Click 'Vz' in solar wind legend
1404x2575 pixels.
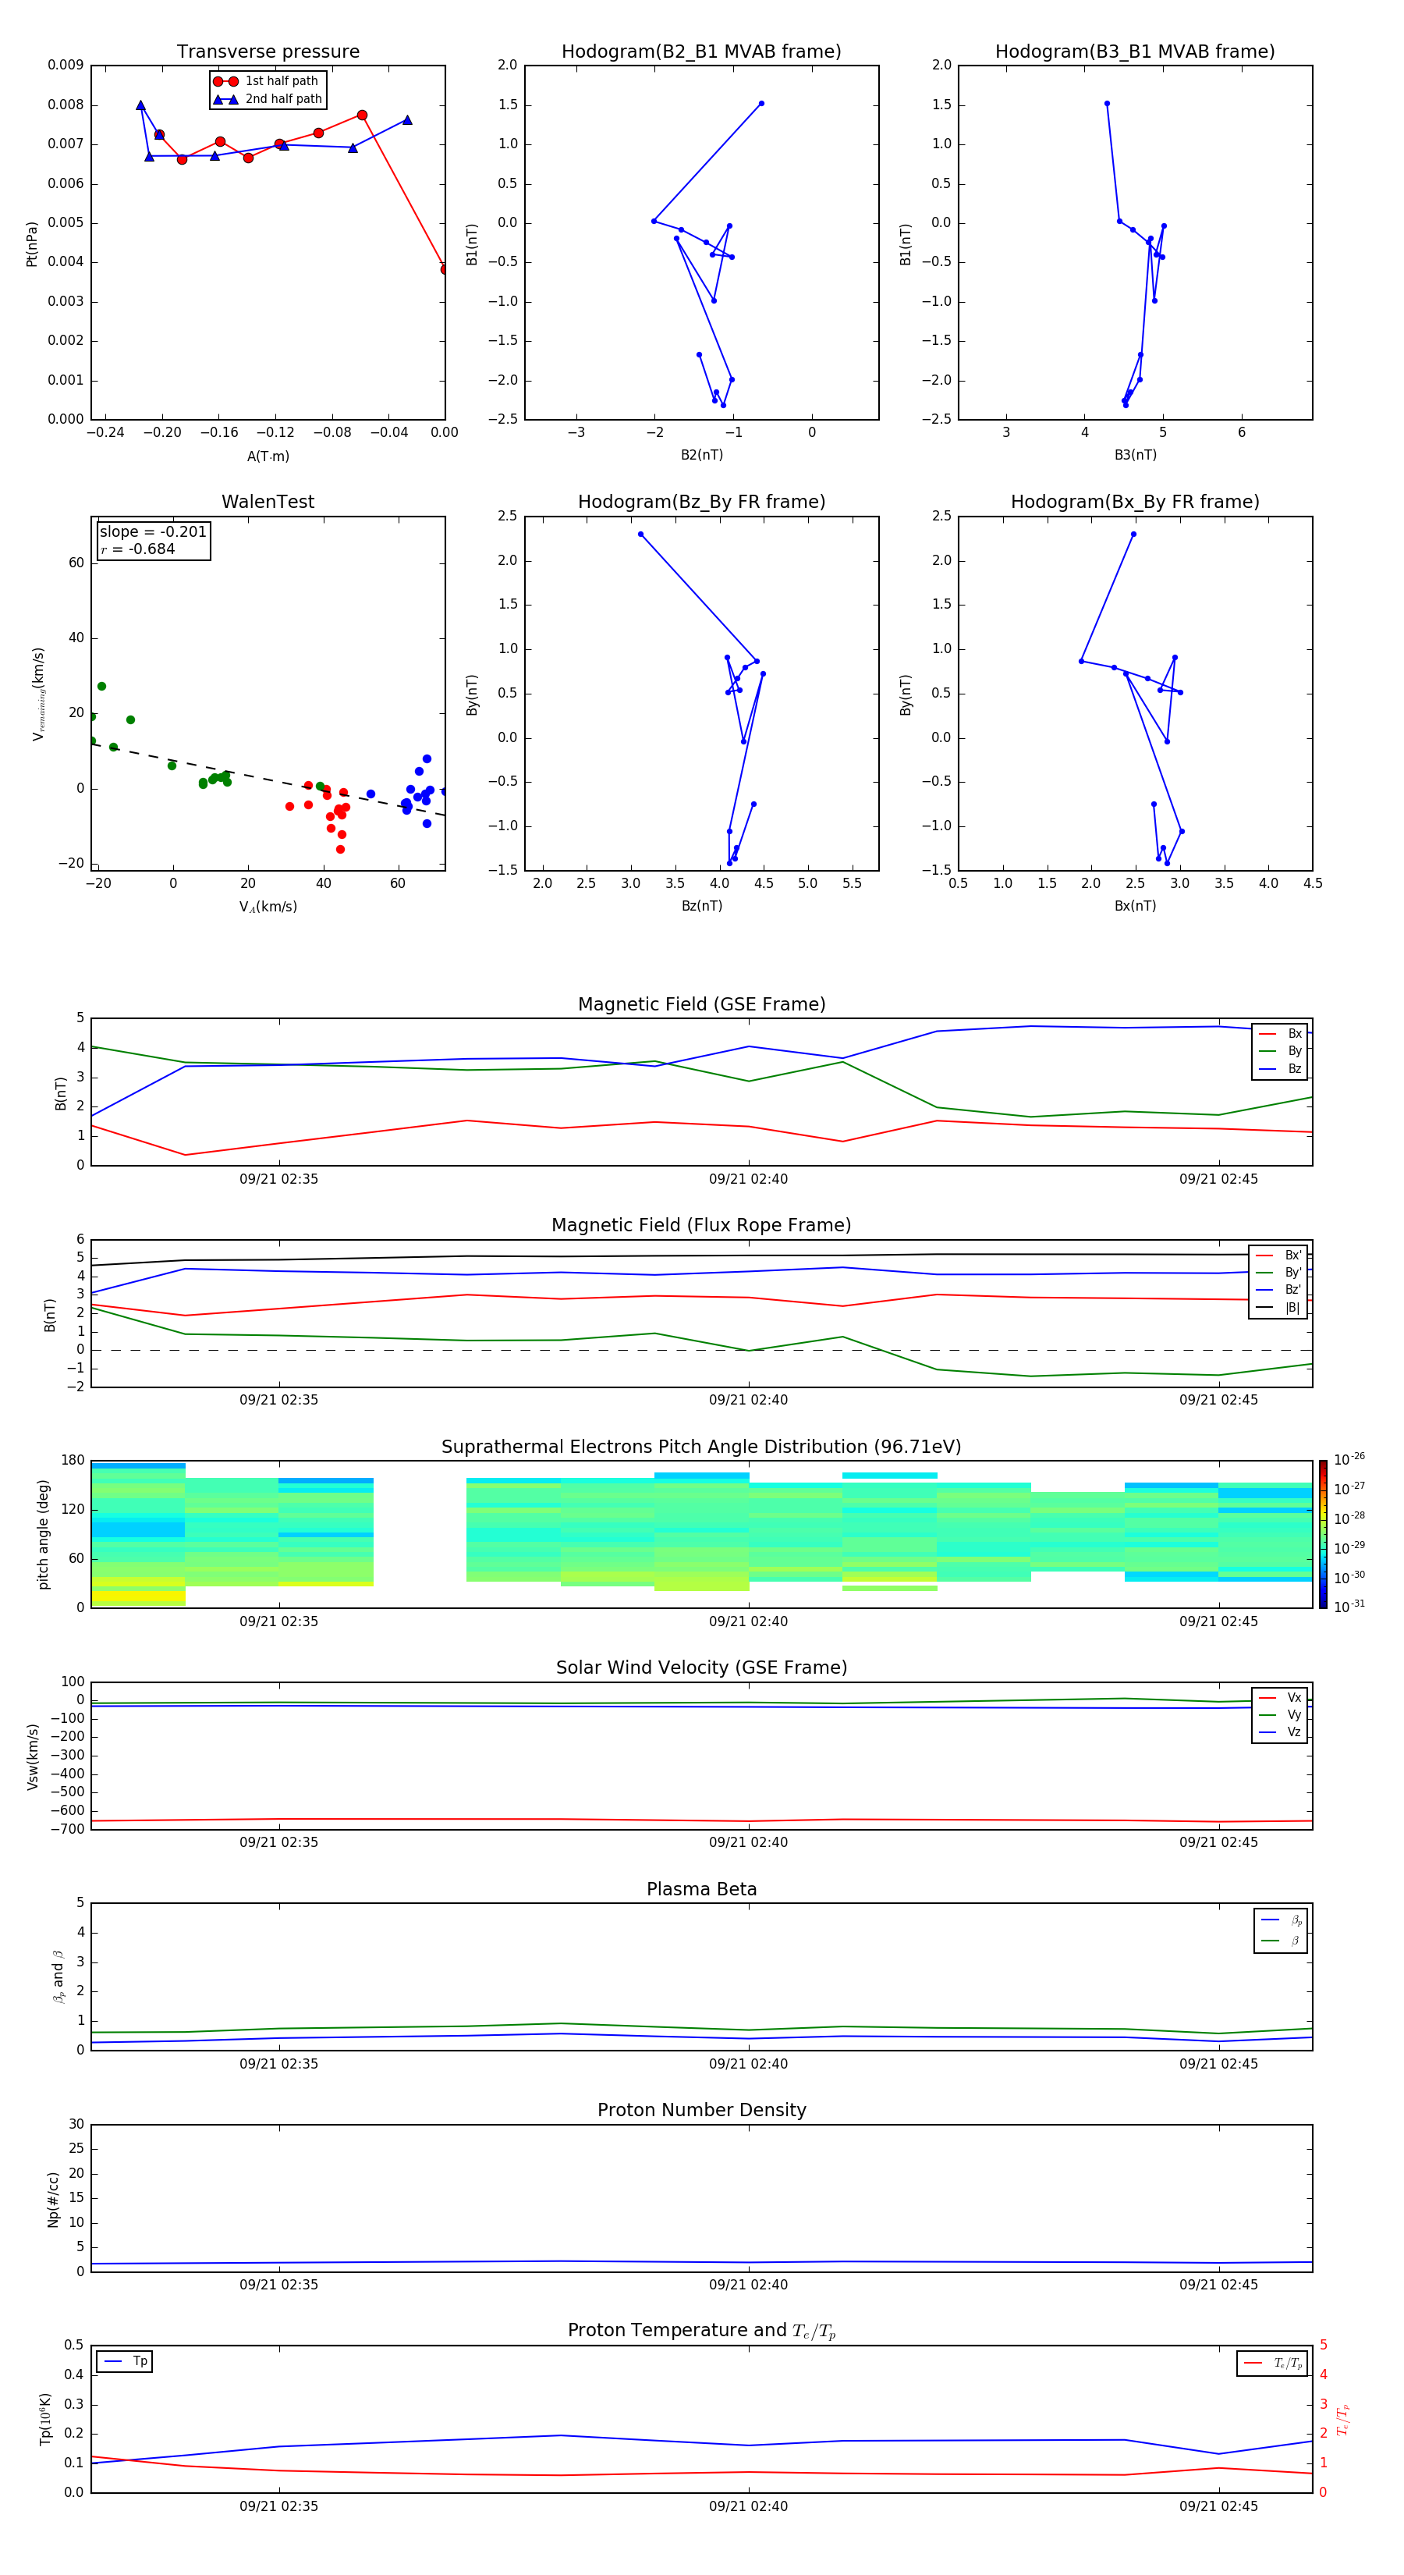1280,1732
